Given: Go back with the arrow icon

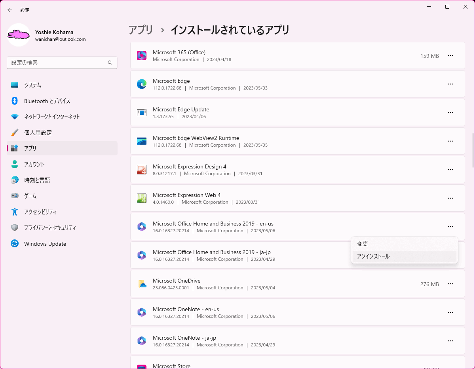Looking at the screenshot, I should click(10, 10).
